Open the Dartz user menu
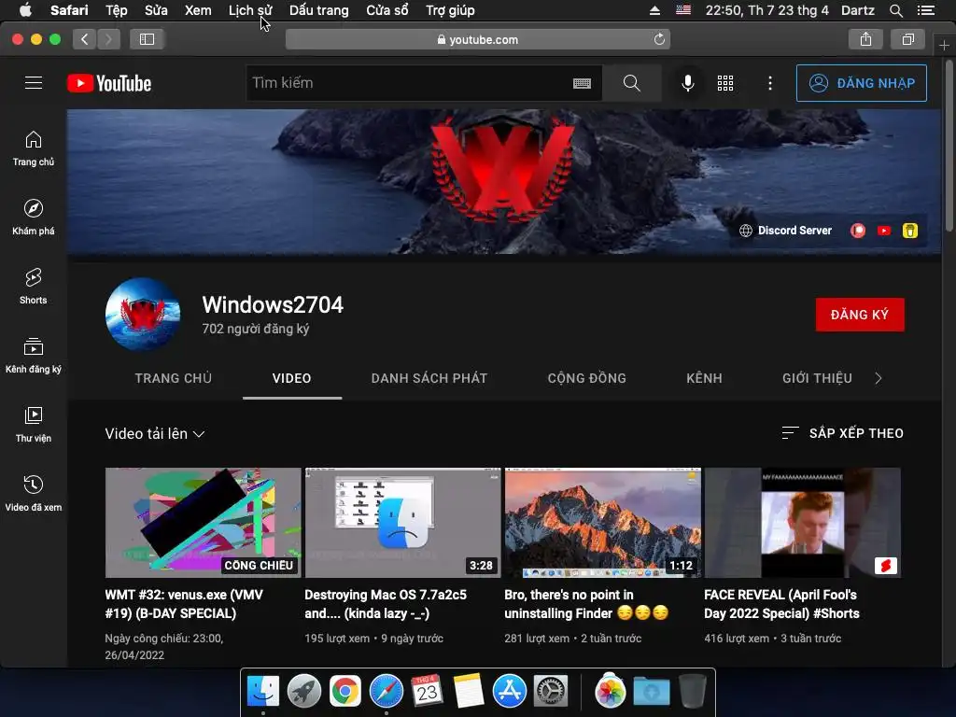The image size is (956, 717). [x=857, y=10]
